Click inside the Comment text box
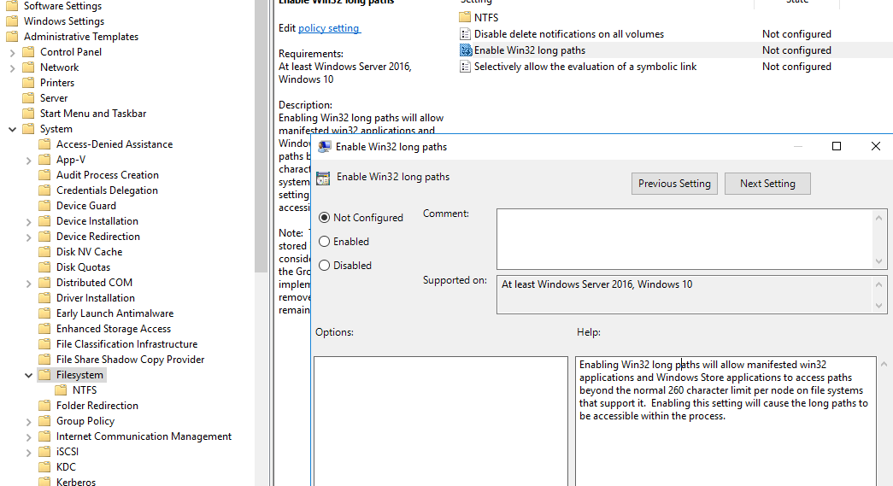The height and width of the screenshot is (486, 893). pyautogui.click(x=685, y=239)
